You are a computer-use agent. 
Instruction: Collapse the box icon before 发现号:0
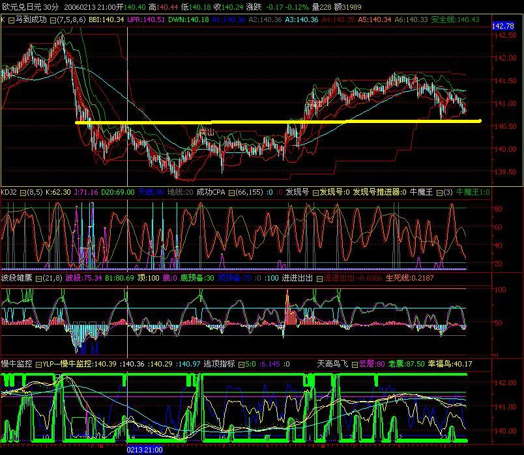pos(315,193)
